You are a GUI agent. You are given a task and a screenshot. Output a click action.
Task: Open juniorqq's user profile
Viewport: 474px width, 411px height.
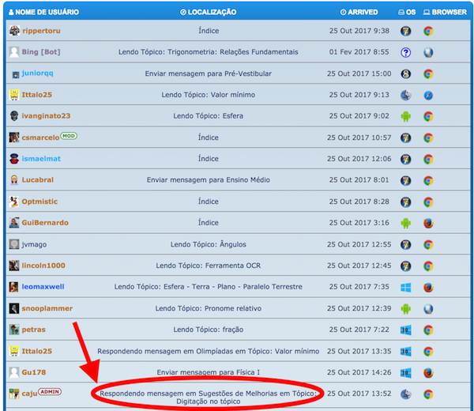click(x=38, y=74)
